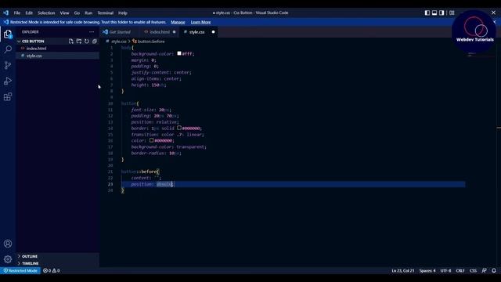Close the index.html tab dot
501x282 pixels.
[174, 32]
